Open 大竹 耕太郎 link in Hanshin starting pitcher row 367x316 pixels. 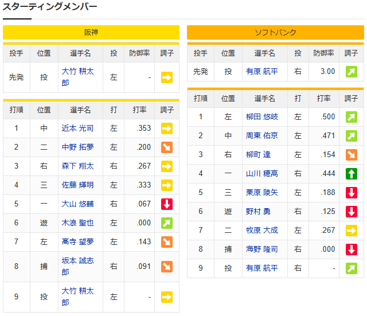coord(77,77)
